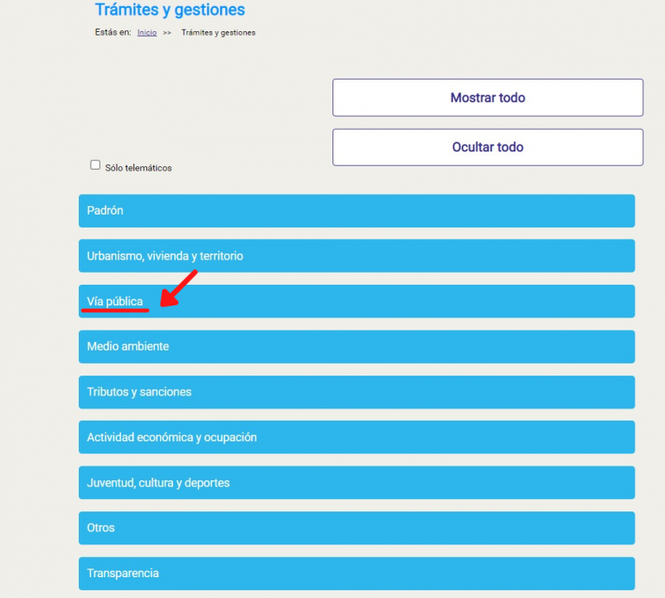Enable the Sólo telemáticos checkbox
The width and height of the screenshot is (665, 598).
[95, 165]
